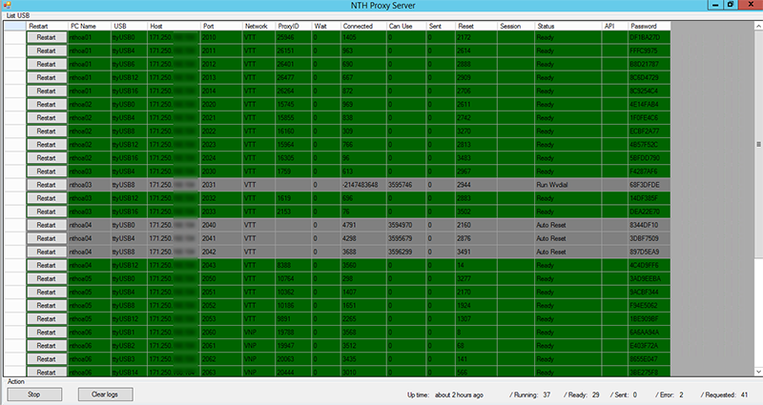Viewport: 763px width, 405px height.
Task: Click the NTH Proxy Server app icon
Action: click(x=7, y=6)
